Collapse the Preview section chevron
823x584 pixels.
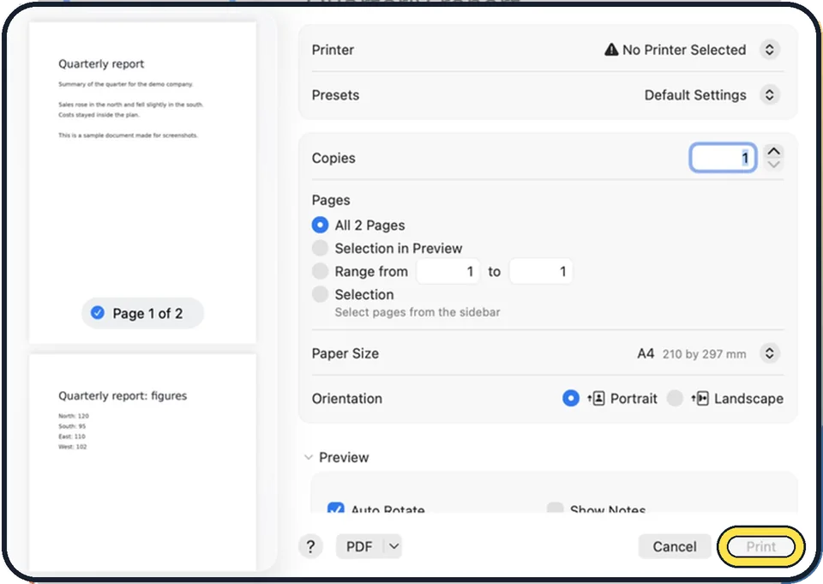(x=309, y=457)
